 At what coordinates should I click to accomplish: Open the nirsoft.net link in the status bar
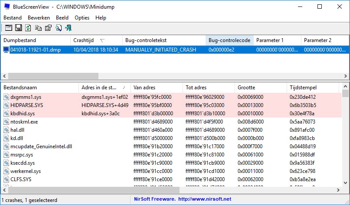tap(204, 199)
